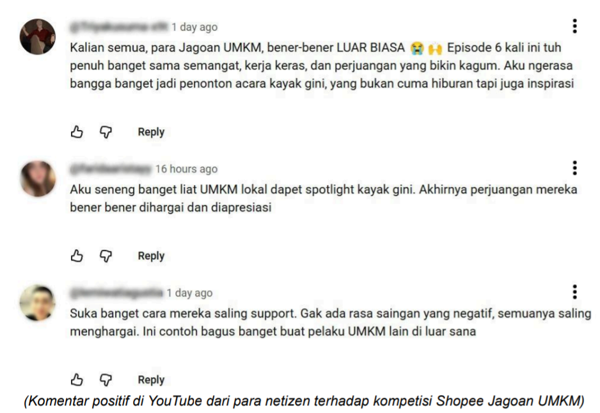Image resolution: width=600 pixels, height=413 pixels.
Task: Like the Jagoan UMKM LUAR BIASA comment
Action: pyautogui.click(x=77, y=132)
